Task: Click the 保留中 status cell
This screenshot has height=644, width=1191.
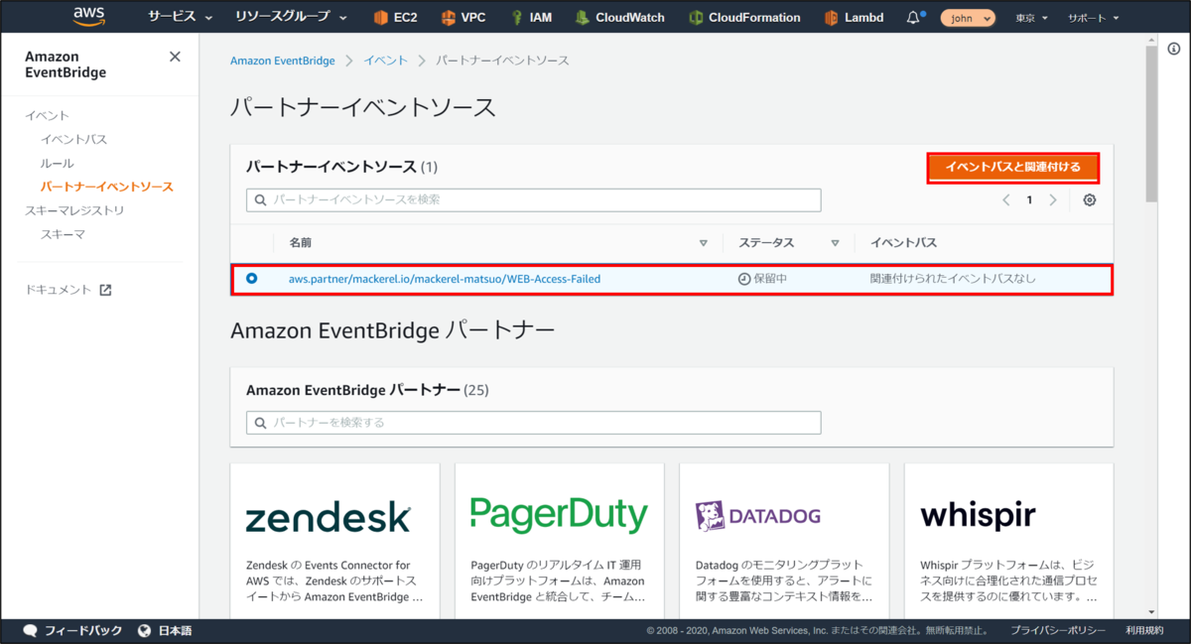Action: (x=762, y=279)
